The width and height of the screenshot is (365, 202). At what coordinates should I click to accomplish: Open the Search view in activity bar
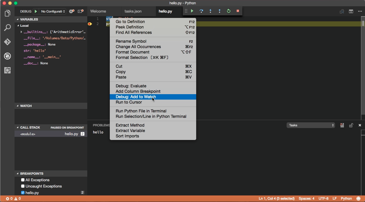(7, 28)
